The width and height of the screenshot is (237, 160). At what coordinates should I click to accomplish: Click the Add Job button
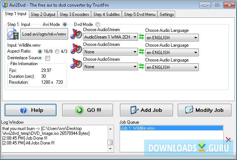pyautogui.click(x=146, y=110)
